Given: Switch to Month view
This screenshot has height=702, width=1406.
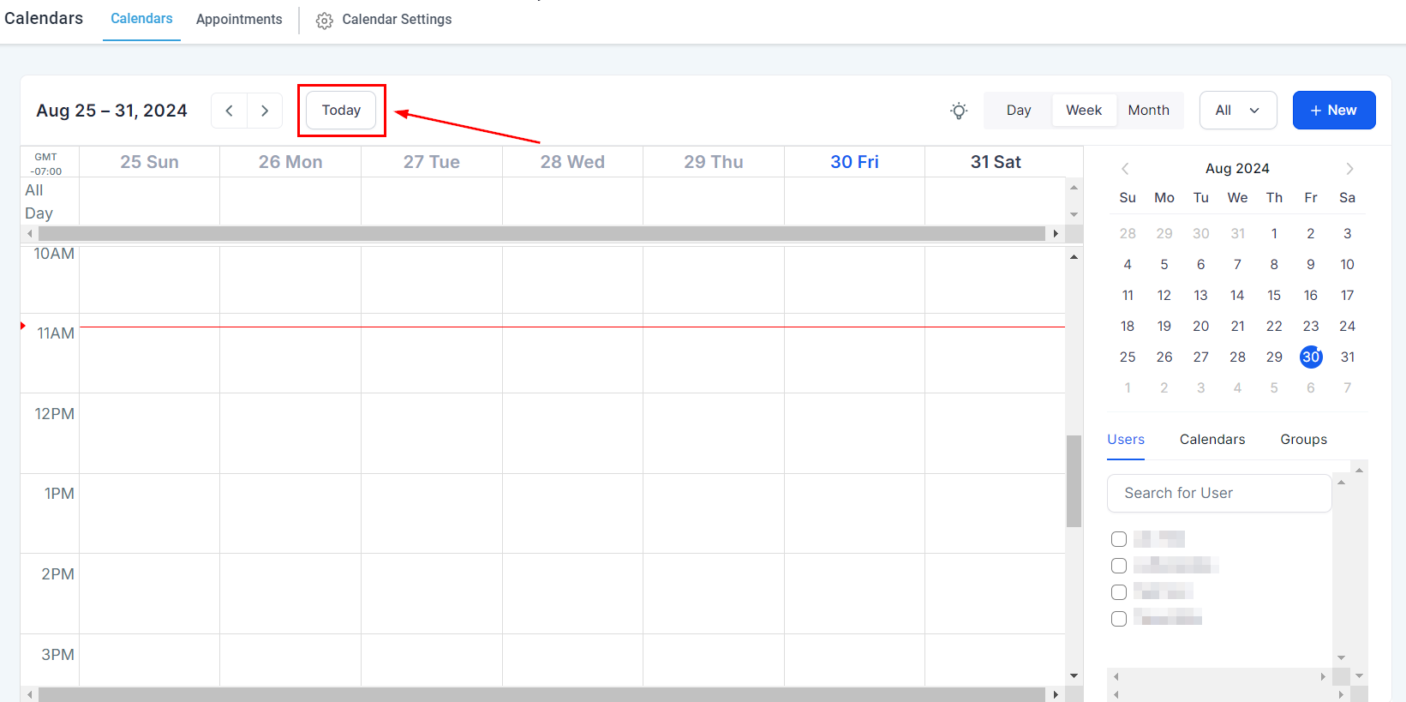Looking at the screenshot, I should [x=1148, y=111].
